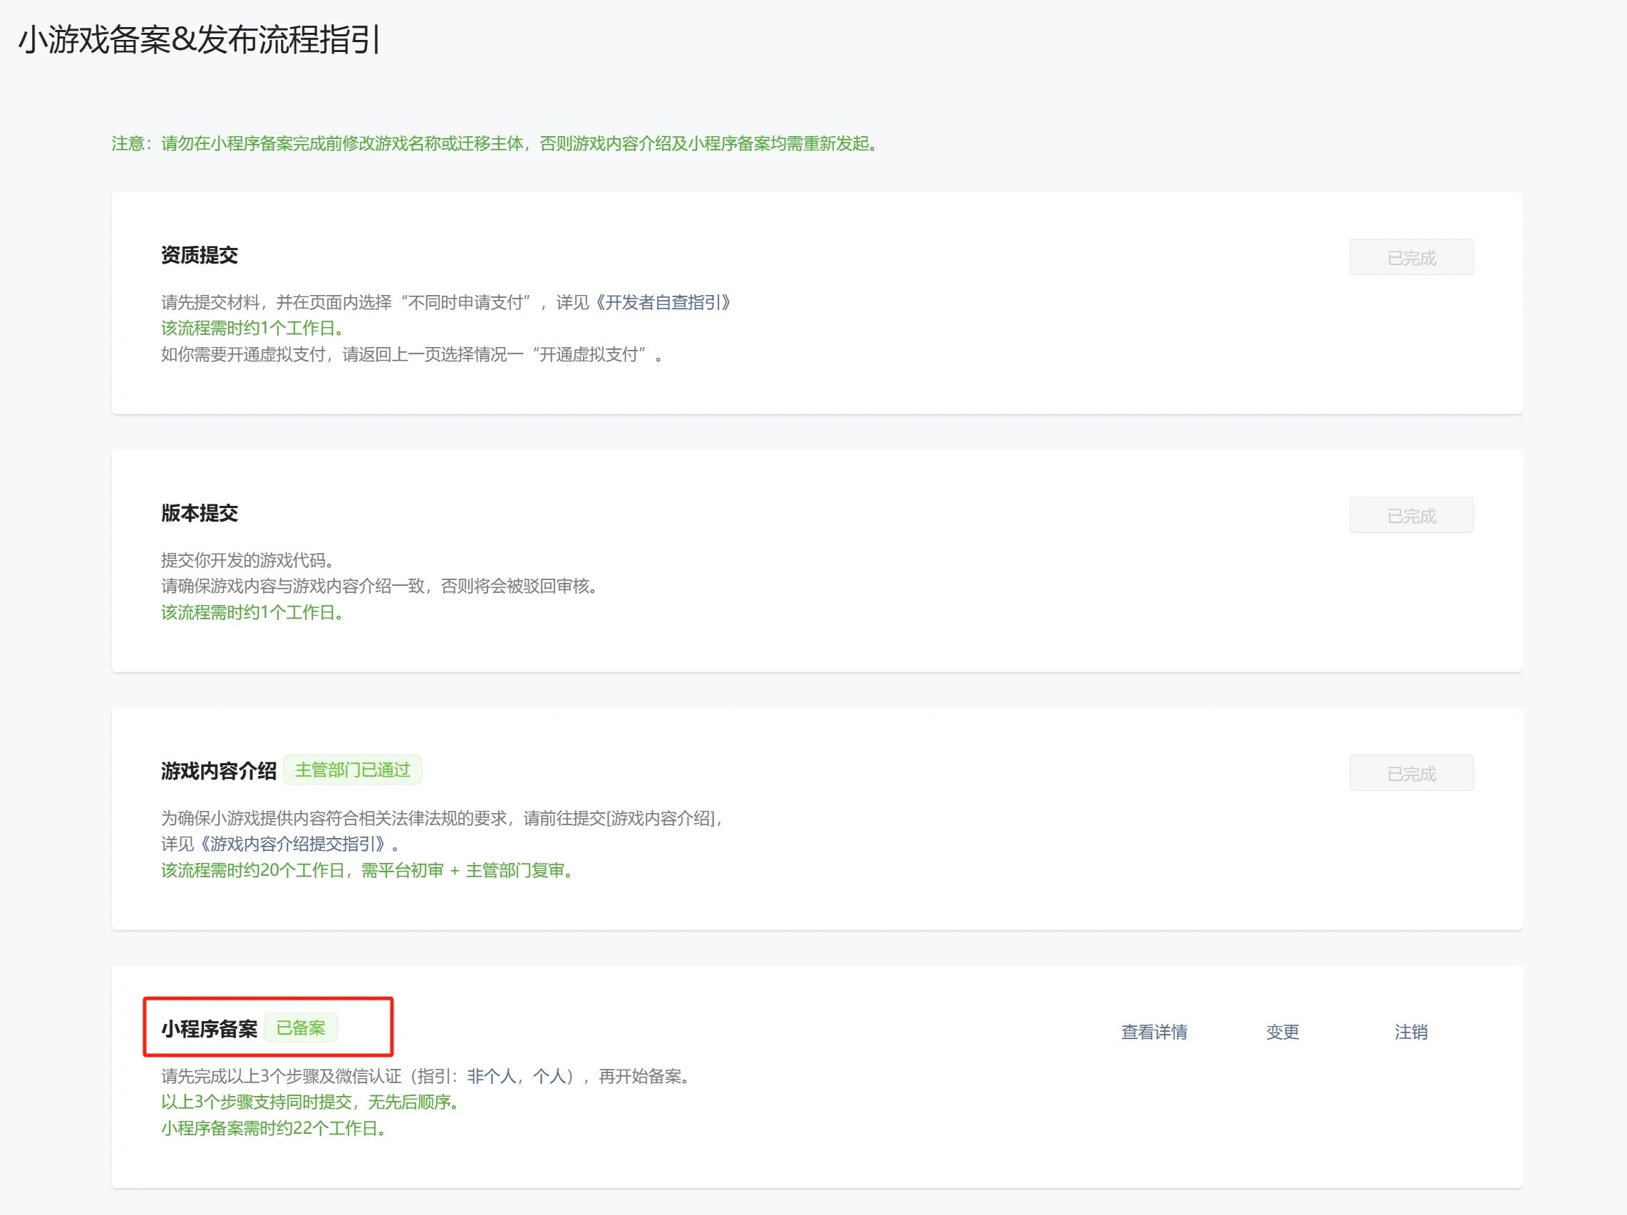Click the 小程序备案需时约22个工作日 note text

coord(274,1128)
